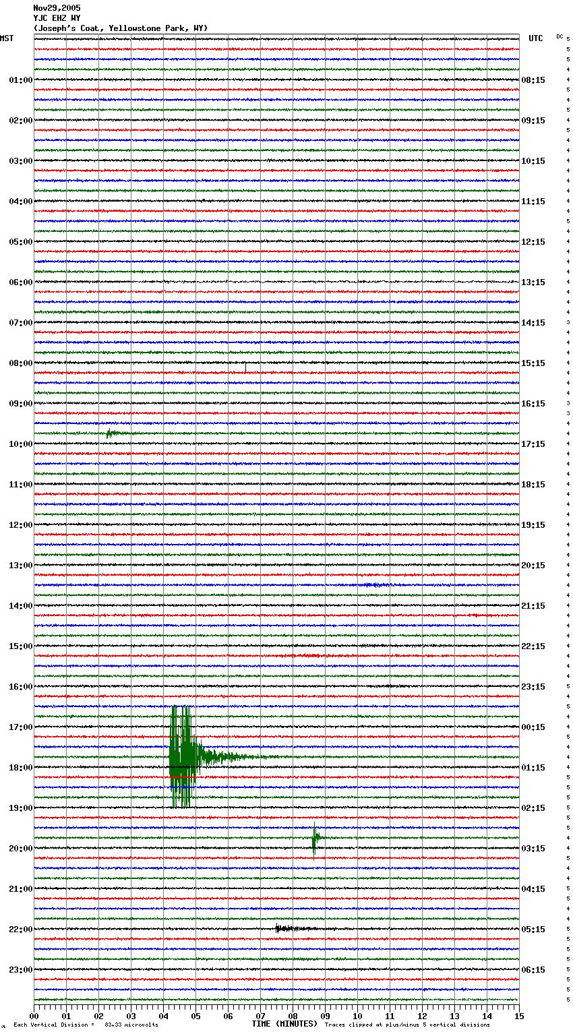Click the '14:00' MST hour label
The width and height of the screenshot is (573, 1034).
tap(20, 606)
